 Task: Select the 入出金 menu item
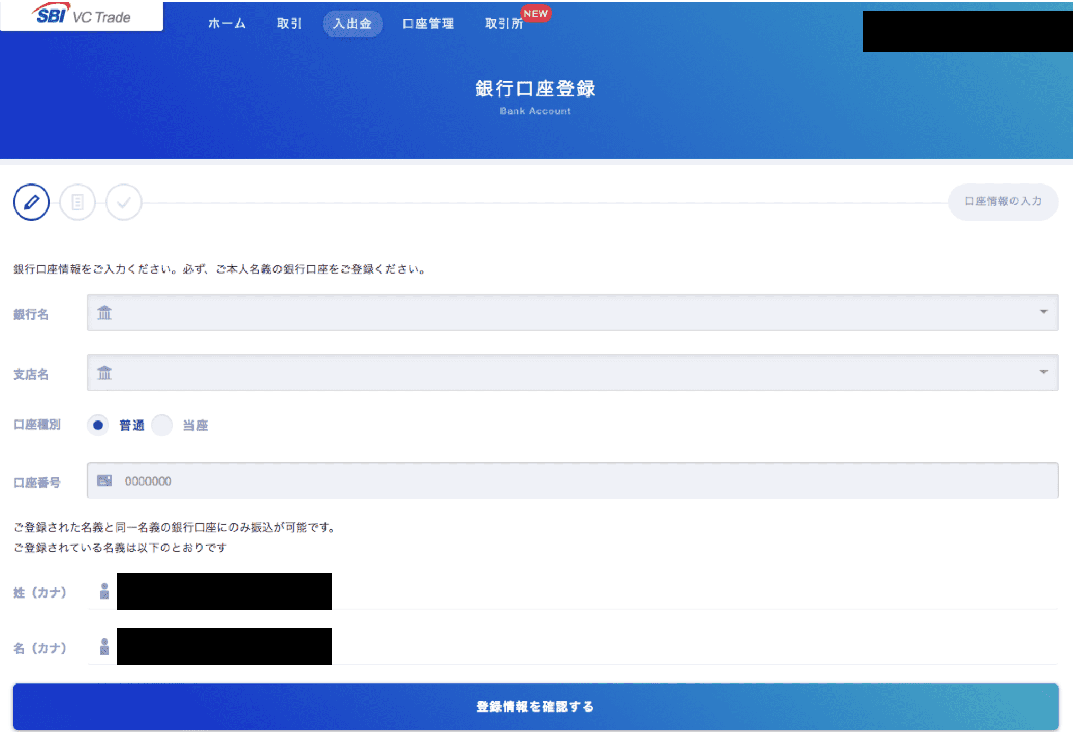click(x=353, y=24)
